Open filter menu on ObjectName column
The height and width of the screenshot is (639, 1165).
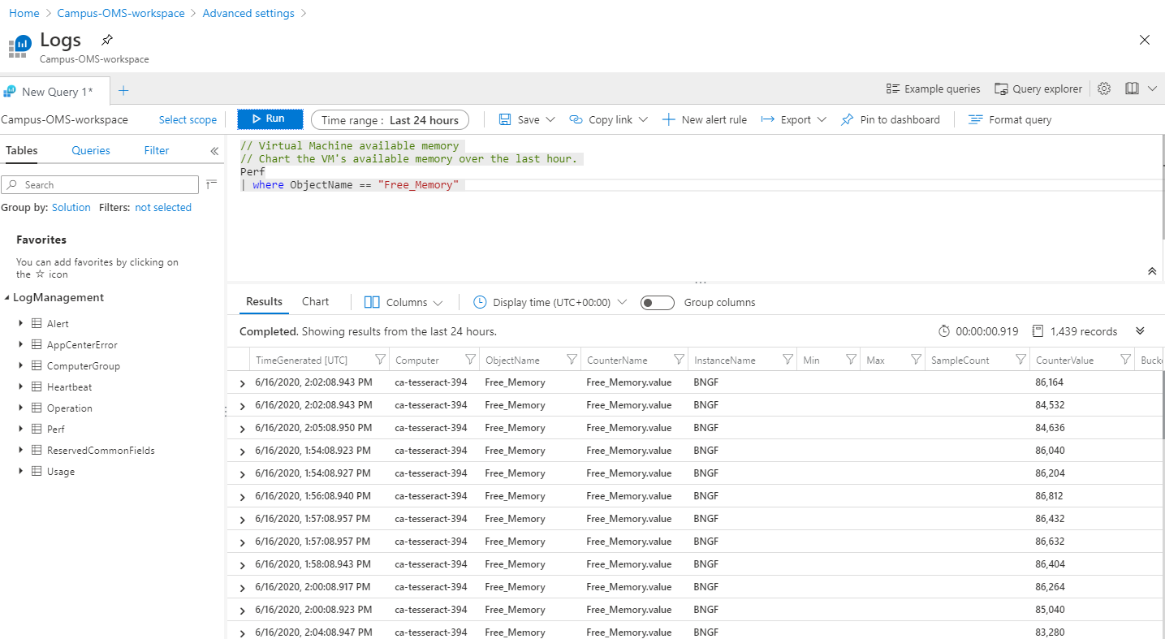pyautogui.click(x=572, y=360)
